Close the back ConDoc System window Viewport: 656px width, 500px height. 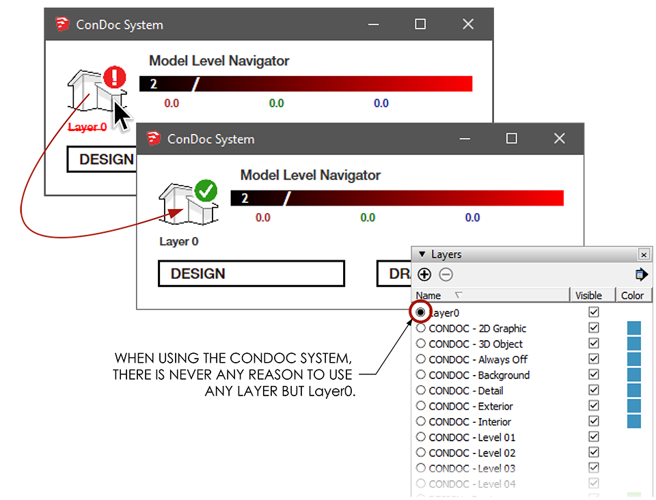click(x=468, y=24)
